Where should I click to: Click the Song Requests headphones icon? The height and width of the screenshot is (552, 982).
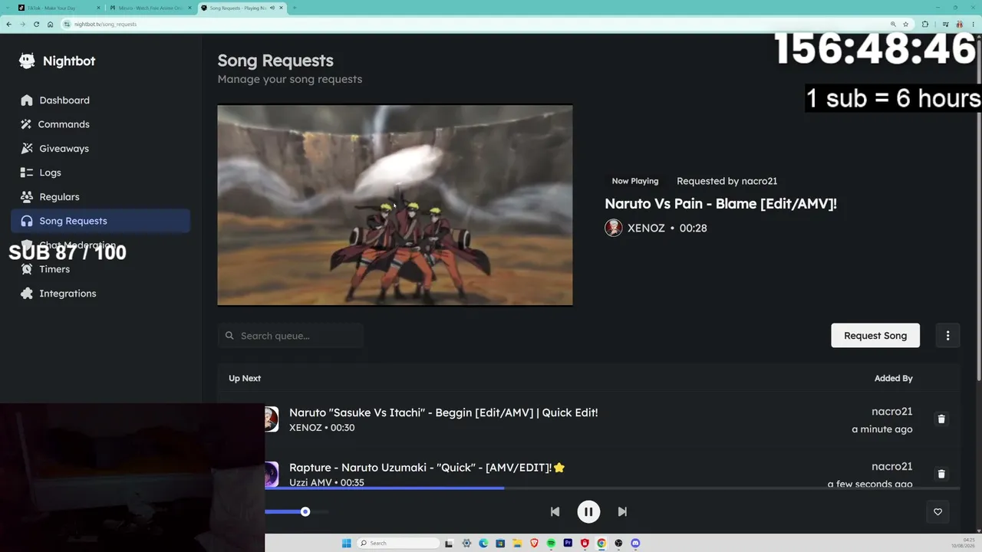pyautogui.click(x=27, y=221)
